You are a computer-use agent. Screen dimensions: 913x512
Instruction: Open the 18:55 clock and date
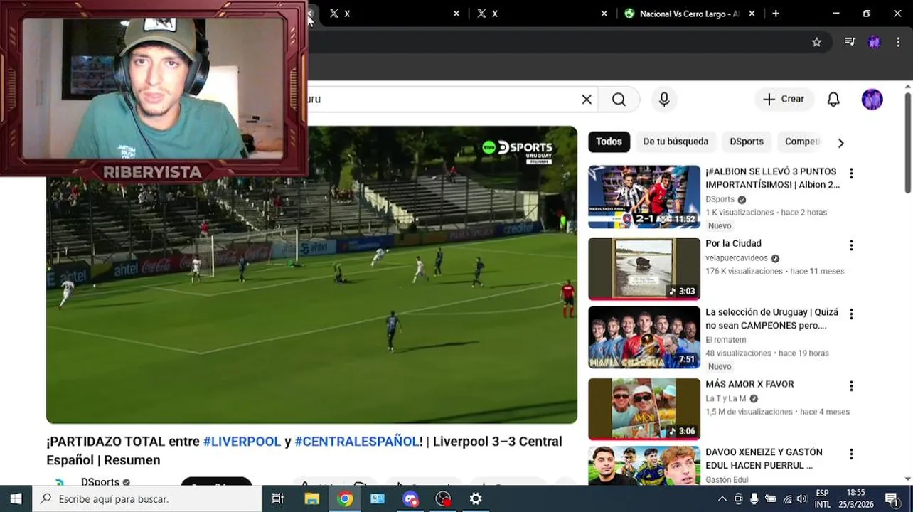point(856,499)
